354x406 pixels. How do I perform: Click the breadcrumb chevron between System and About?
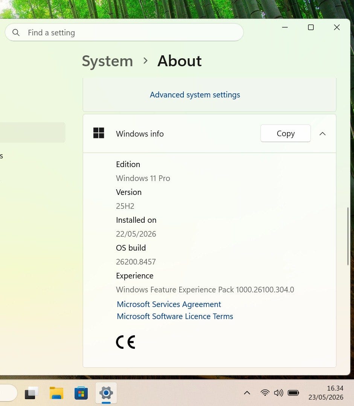click(145, 61)
